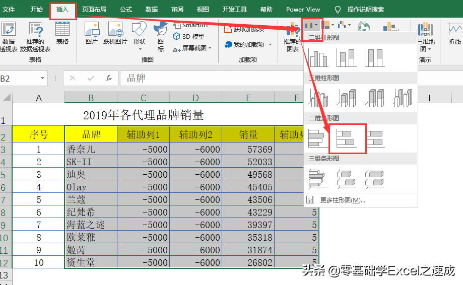
Task: Click the sales value 45405
Action: 248,187
